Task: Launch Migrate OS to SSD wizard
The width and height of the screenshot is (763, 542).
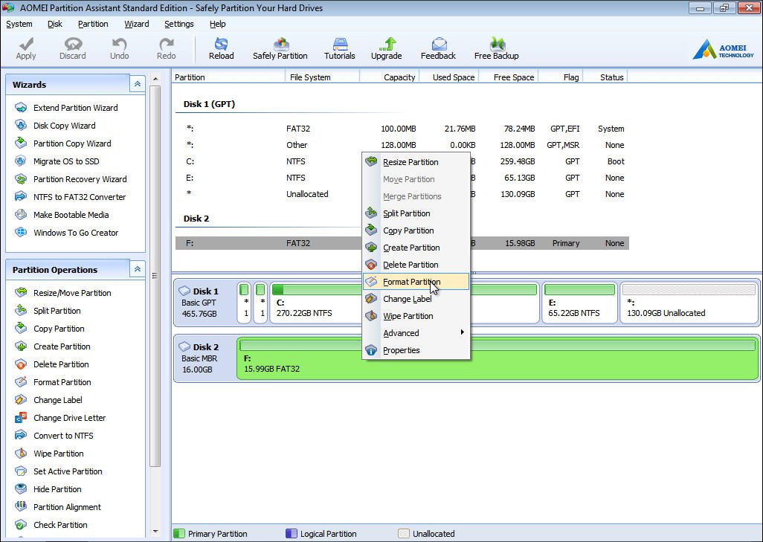Action: 65,161
